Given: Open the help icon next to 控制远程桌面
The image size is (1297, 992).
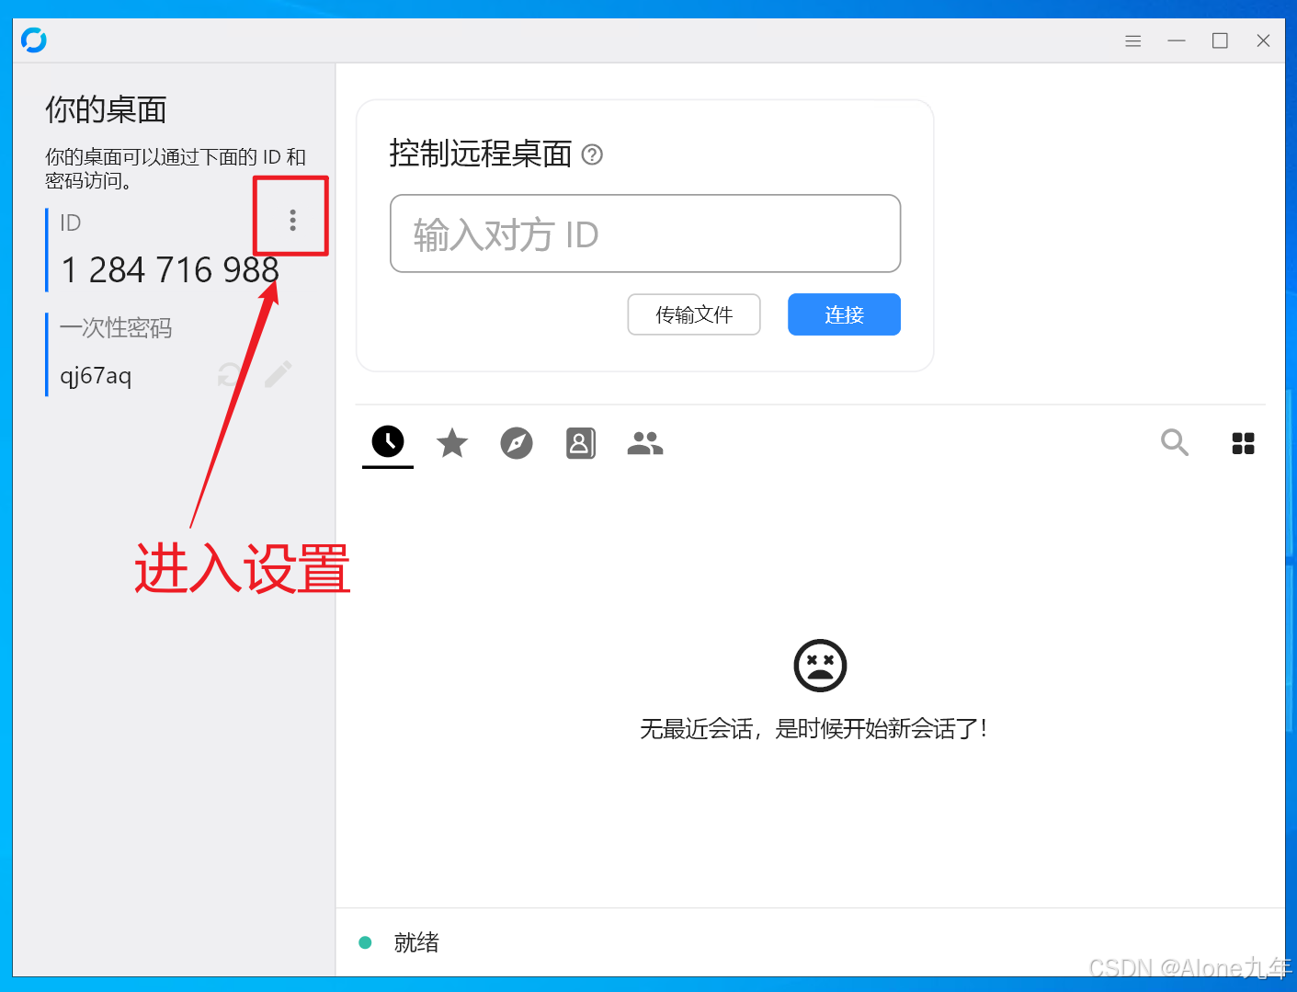Looking at the screenshot, I should pos(593,154).
